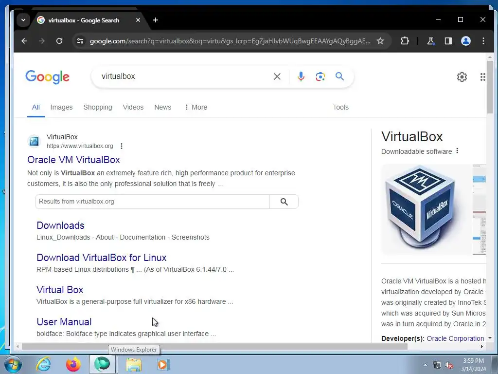Click the scroll down arrow
Image resolution: width=498 pixels, height=374 pixels.
tap(490, 338)
